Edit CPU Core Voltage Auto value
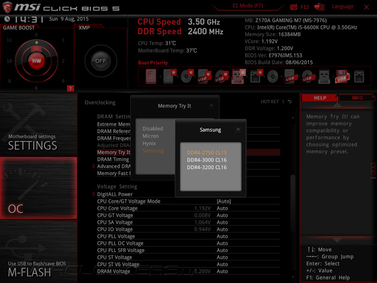This screenshot has width=377, height=283. click(x=222, y=208)
